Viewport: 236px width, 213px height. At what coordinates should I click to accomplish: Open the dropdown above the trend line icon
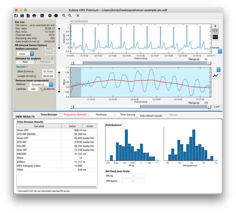217,70
